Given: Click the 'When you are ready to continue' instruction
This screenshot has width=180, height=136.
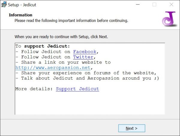Looking at the screenshot, I should [61, 37].
